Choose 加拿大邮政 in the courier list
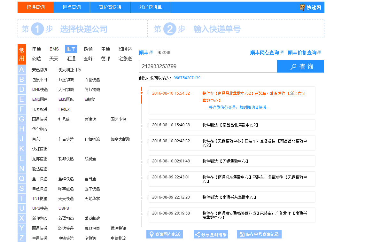This screenshot has width=373, height=242. [120, 139]
